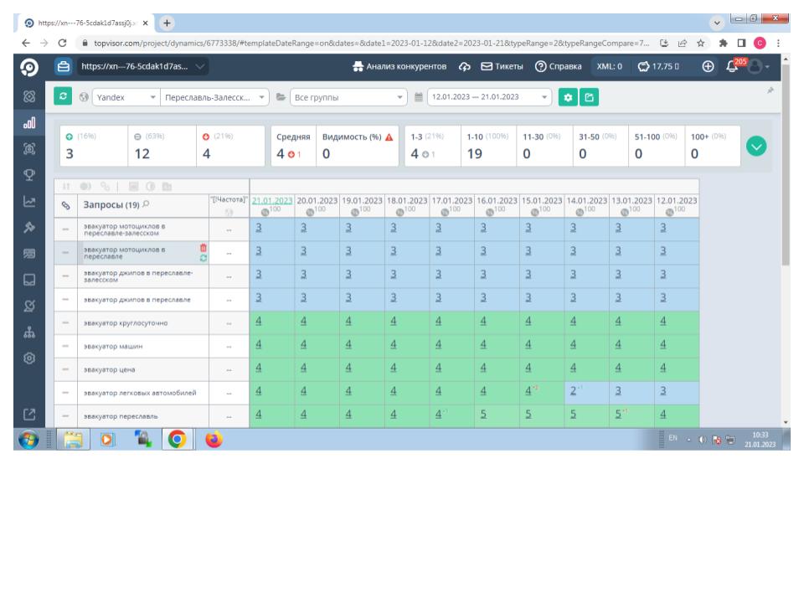Select the browser tab with xn---76 URL
The height and width of the screenshot is (603, 804).
(86, 23)
